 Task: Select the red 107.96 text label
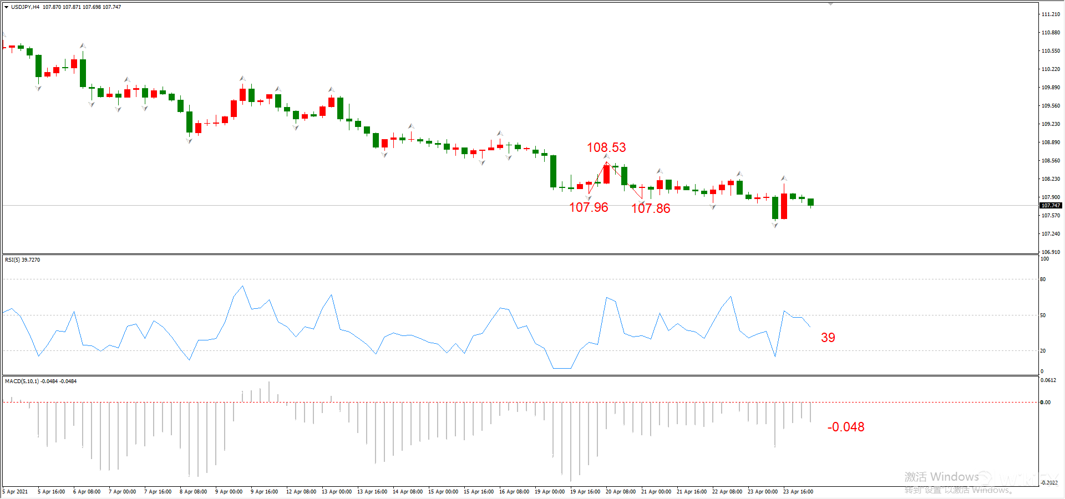(x=589, y=207)
